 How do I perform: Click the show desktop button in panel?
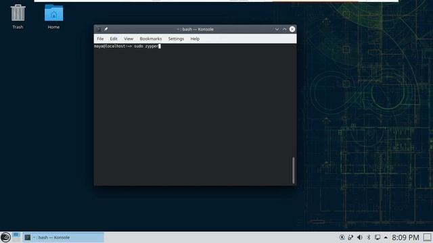click(x=427, y=238)
